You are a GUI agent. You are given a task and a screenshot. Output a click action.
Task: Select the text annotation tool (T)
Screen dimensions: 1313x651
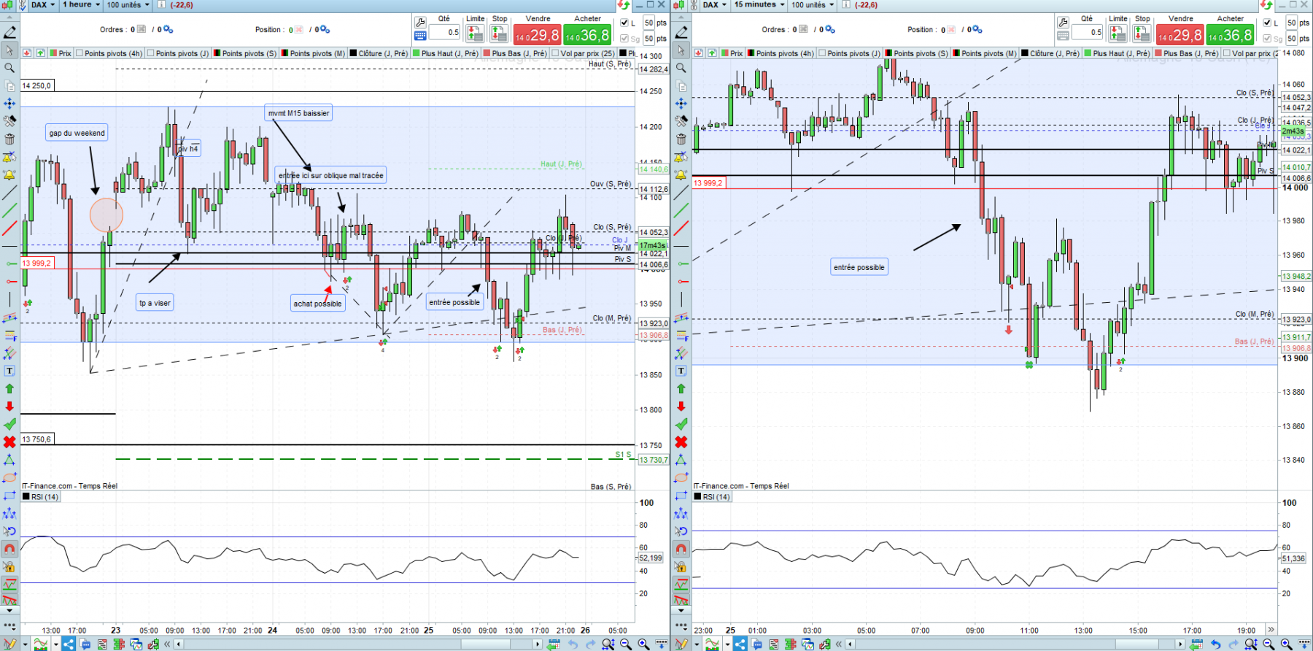pyautogui.click(x=9, y=371)
